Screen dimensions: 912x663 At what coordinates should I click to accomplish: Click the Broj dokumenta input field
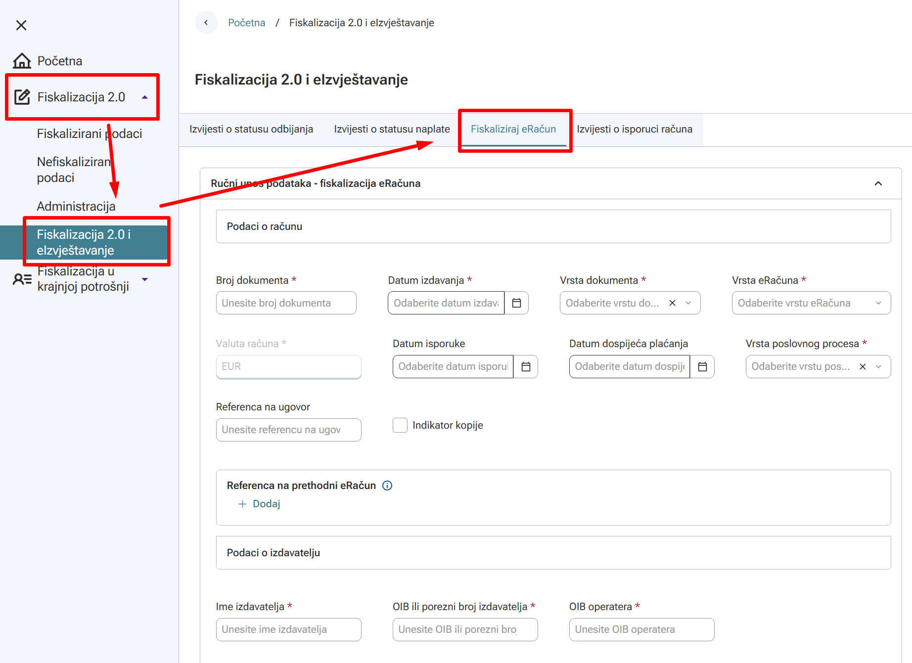tap(286, 303)
